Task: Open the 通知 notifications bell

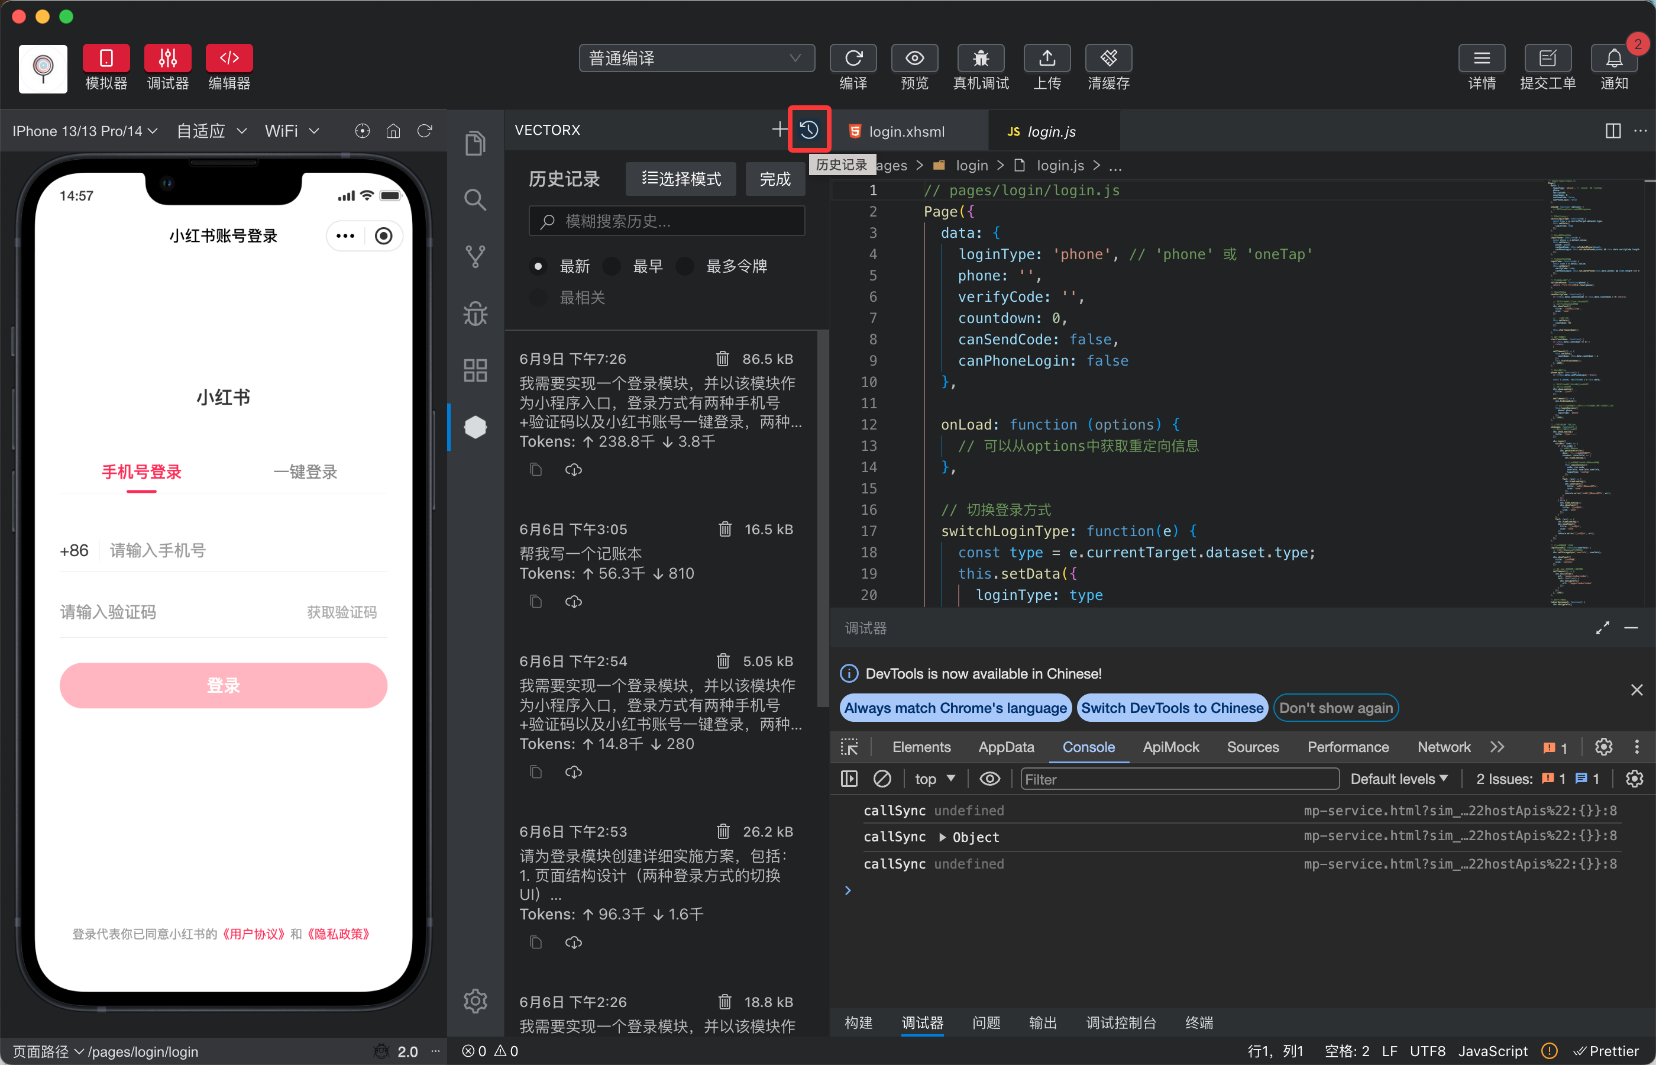Action: [1614, 58]
